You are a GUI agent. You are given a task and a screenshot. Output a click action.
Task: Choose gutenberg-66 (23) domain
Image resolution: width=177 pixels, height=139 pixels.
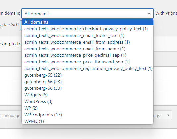point(88,82)
